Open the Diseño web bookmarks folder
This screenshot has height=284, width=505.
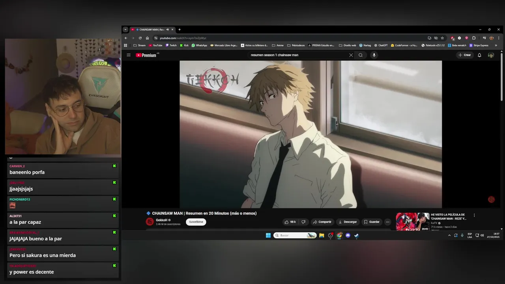[347, 45]
